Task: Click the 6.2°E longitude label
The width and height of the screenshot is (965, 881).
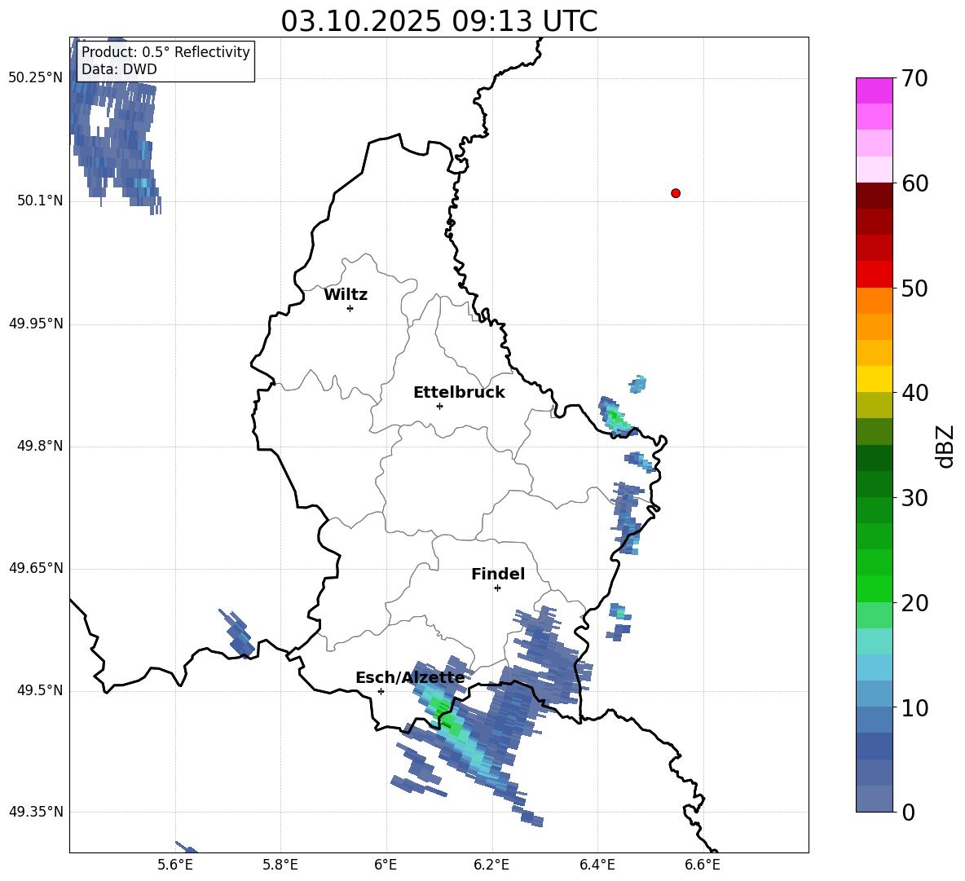Action: click(x=491, y=865)
